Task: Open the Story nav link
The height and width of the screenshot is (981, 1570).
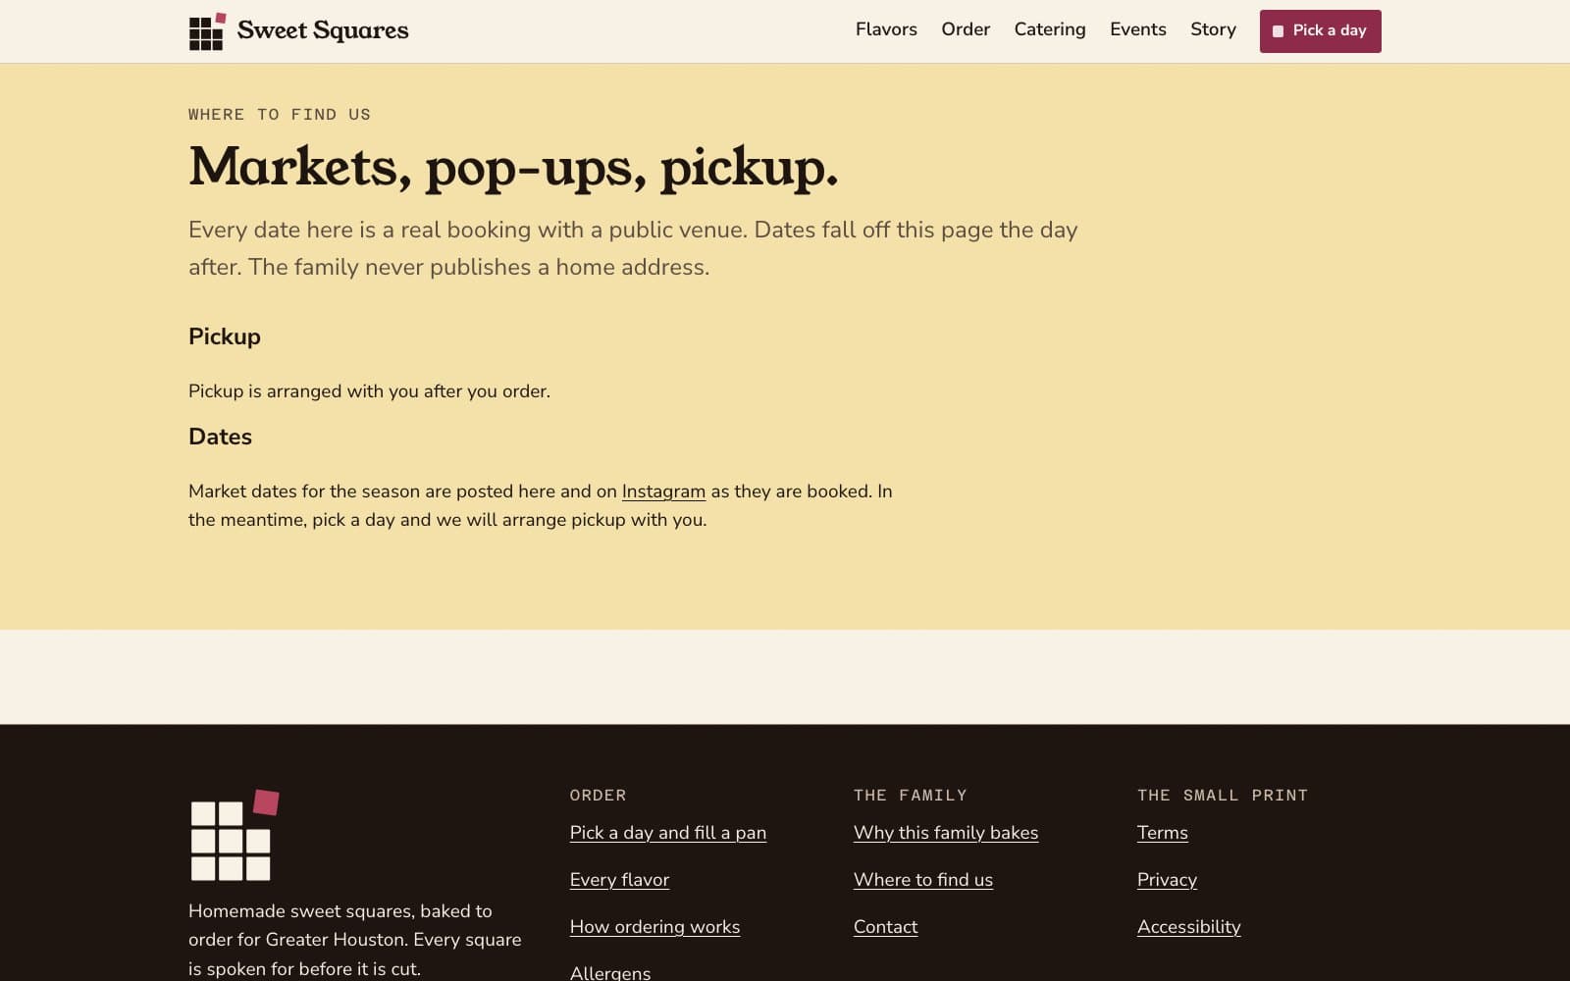Action: [x=1213, y=29]
